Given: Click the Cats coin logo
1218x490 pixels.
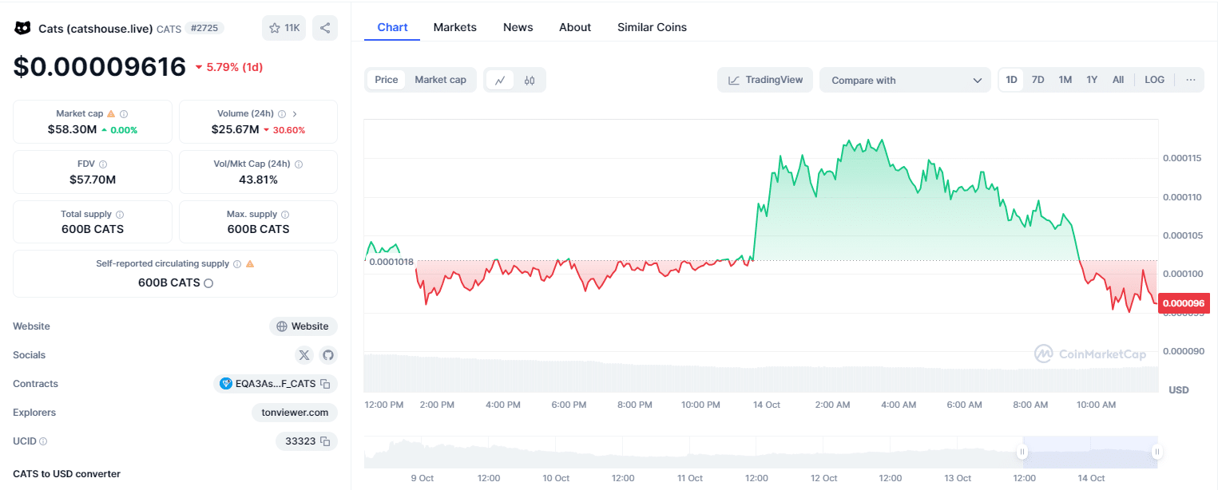Looking at the screenshot, I should tap(22, 28).
